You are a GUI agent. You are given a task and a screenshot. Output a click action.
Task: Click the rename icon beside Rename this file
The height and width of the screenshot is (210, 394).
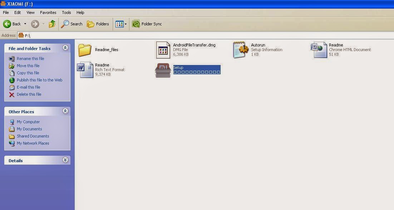click(x=12, y=59)
